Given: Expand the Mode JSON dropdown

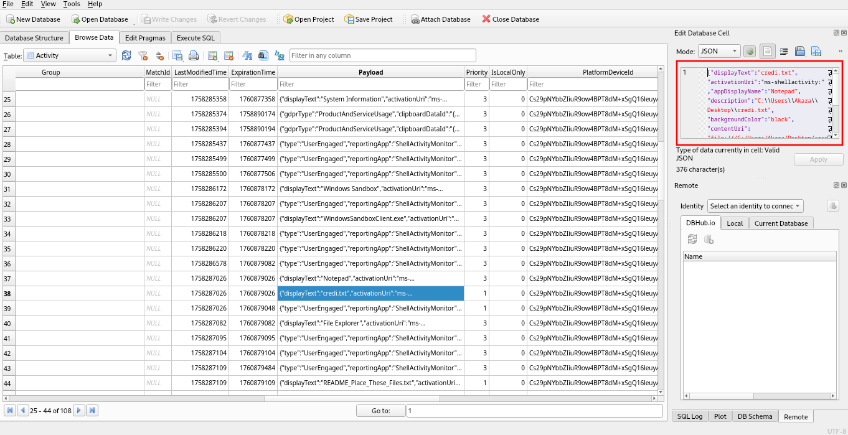Looking at the screenshot, I should [x=718, y=51].
